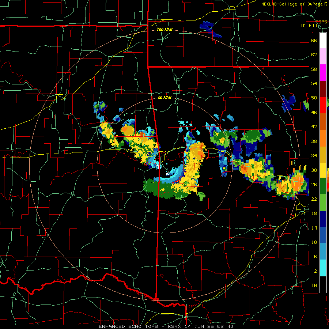Click the '[K FT]' units label

pos(309,25)
